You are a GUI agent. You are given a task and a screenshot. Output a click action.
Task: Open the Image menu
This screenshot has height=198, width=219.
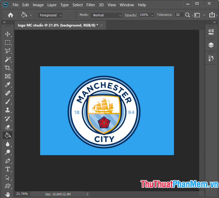tap(38, 5)
